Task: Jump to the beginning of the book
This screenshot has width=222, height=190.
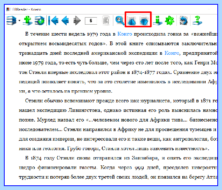Action: pos(53,21)
